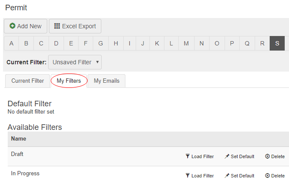The image size is (289, 183).
Task: Click the delete icon for In Progress
Action: (267, 176)
